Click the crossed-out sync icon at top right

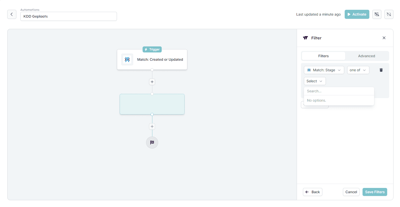tap(389, 14)
